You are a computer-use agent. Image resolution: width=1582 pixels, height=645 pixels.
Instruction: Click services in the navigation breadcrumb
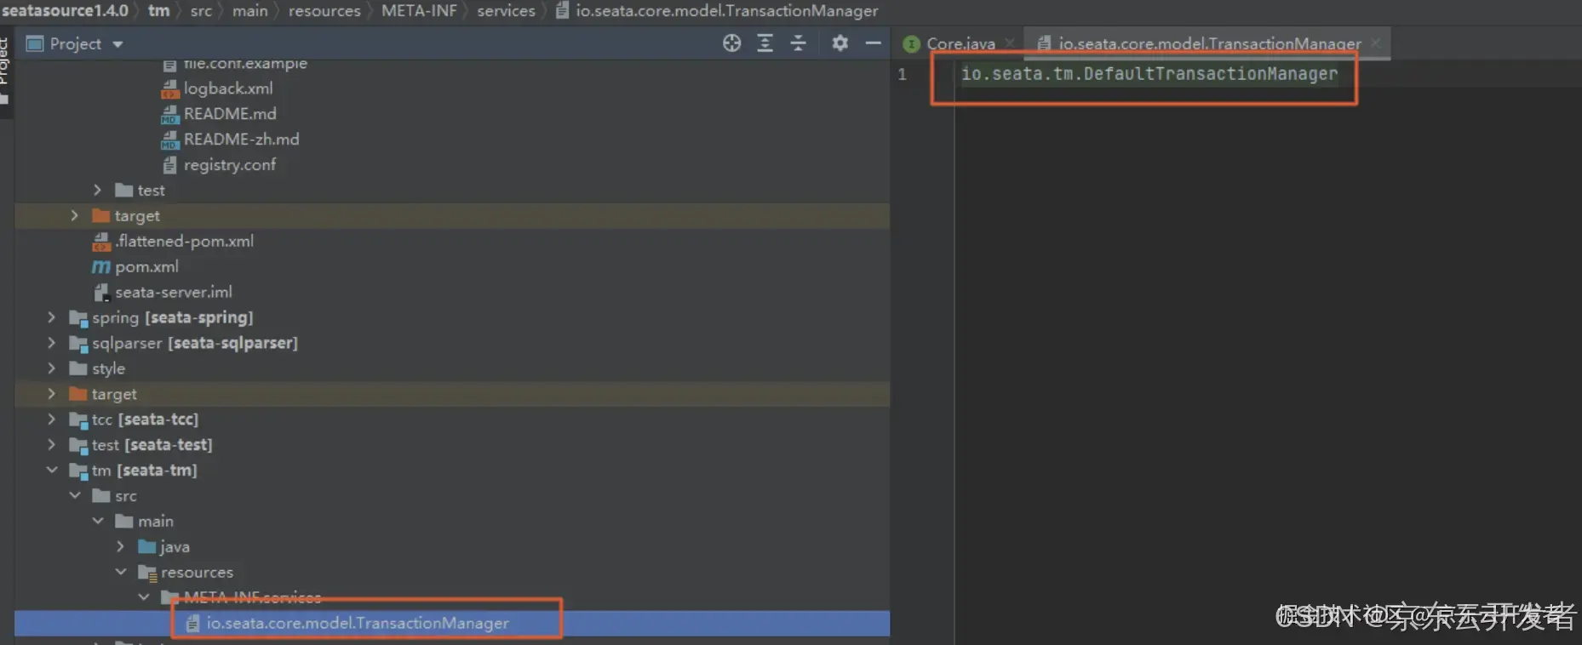506,10
